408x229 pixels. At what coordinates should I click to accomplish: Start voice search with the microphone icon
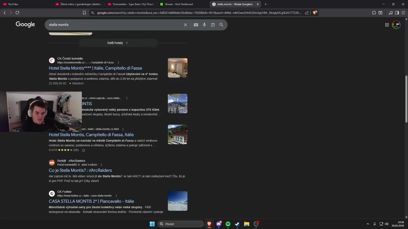pos(204,25)
